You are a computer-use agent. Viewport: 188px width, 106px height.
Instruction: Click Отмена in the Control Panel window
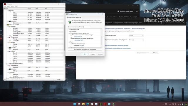point(155,53)
